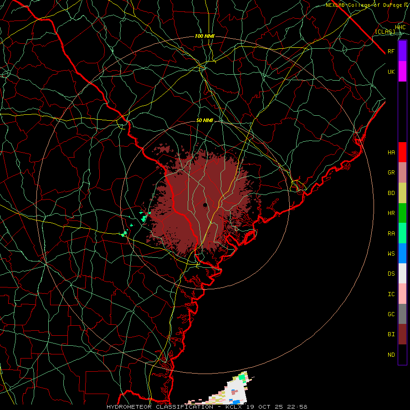Click the HA red legend swatch

pos(402,152)
